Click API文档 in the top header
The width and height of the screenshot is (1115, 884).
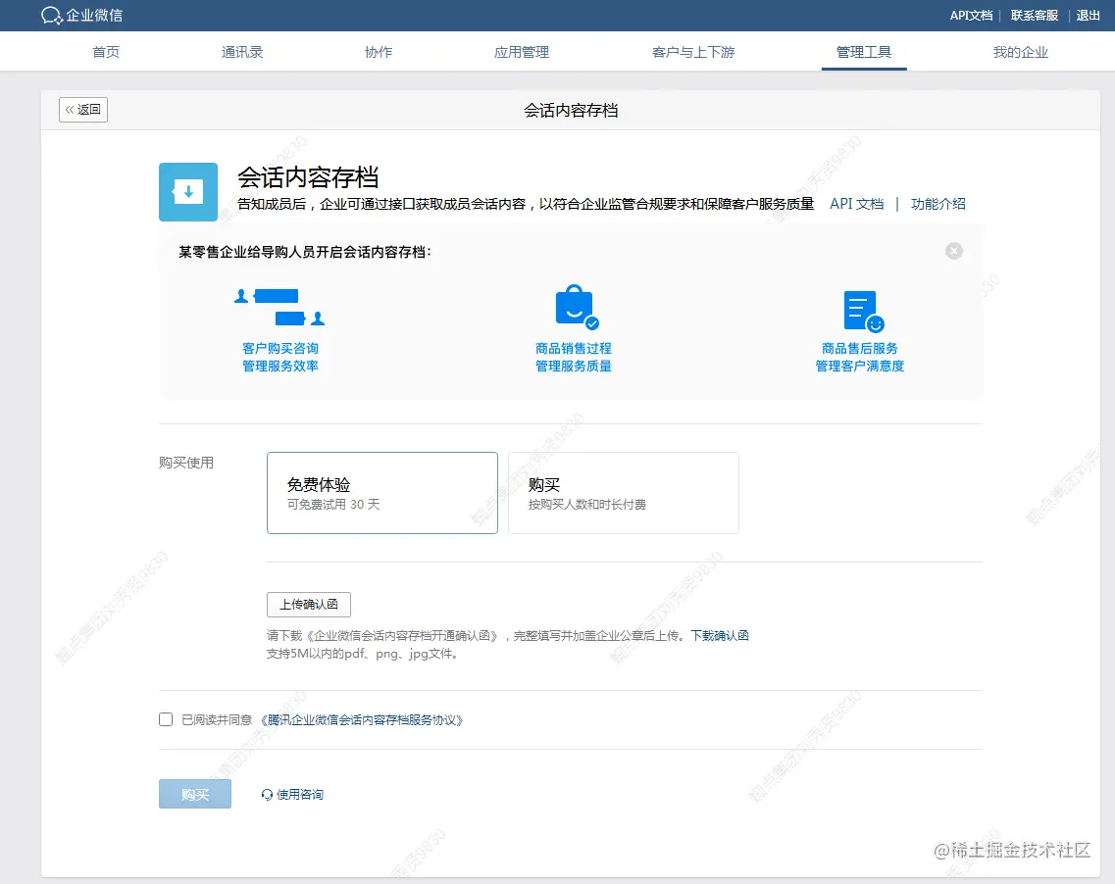click(971, 16)
